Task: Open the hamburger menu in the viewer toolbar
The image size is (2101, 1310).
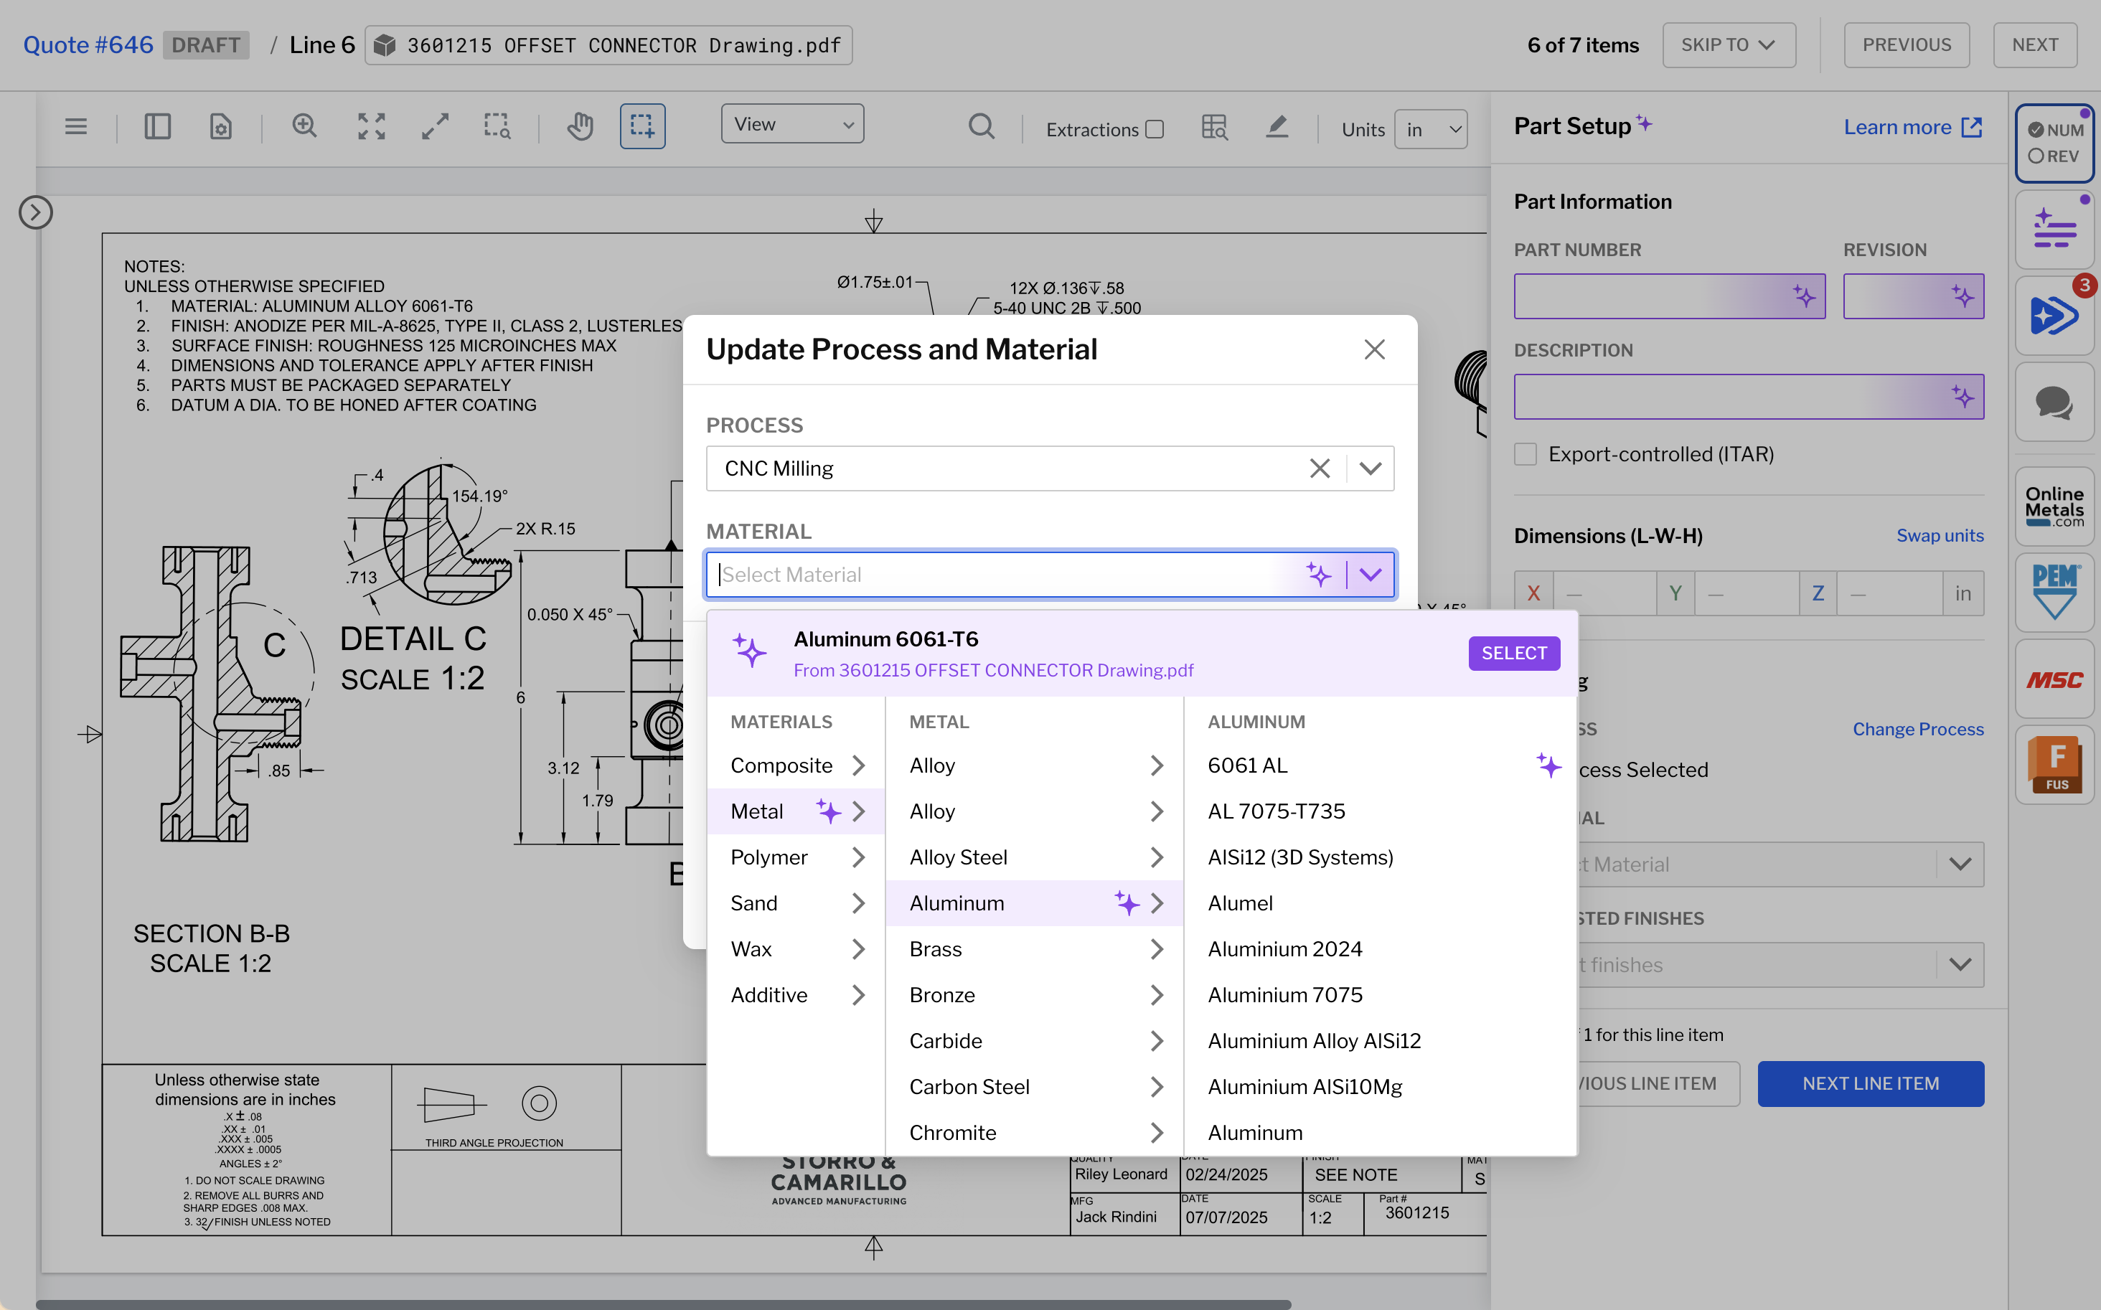Action: 76,128
